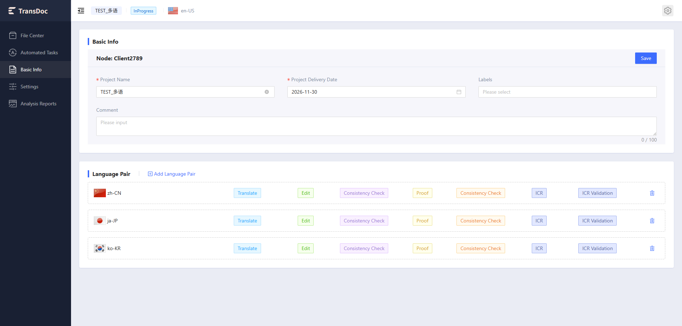Open File Center in sidebar
Screen dimensions: 682x326
tap(36, 35)
